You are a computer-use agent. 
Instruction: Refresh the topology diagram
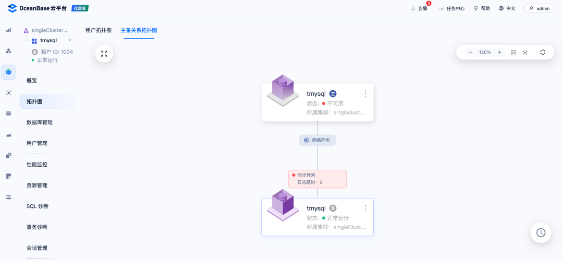(x=543, y=53)
